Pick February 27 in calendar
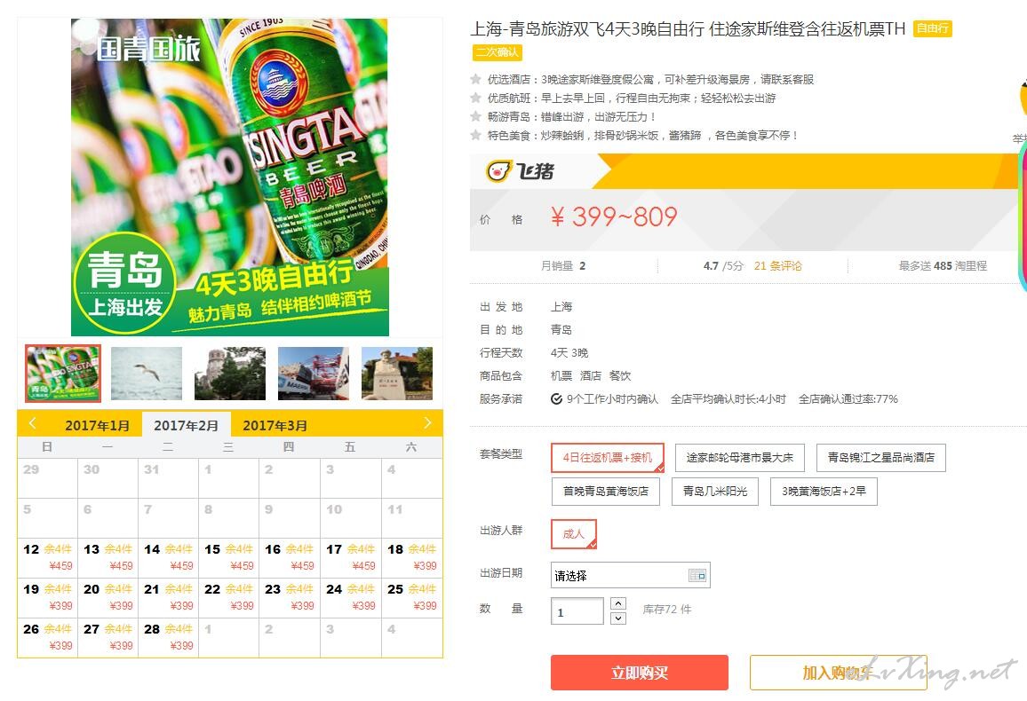 [108, 638]
